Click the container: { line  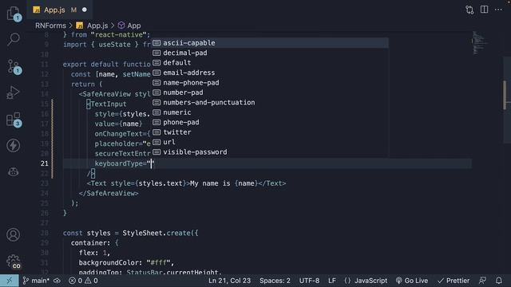pyautogui.click(x=94, y=242)
